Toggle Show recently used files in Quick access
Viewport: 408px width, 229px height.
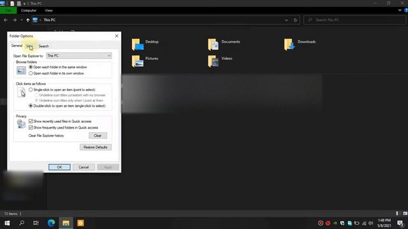[60, 121]
